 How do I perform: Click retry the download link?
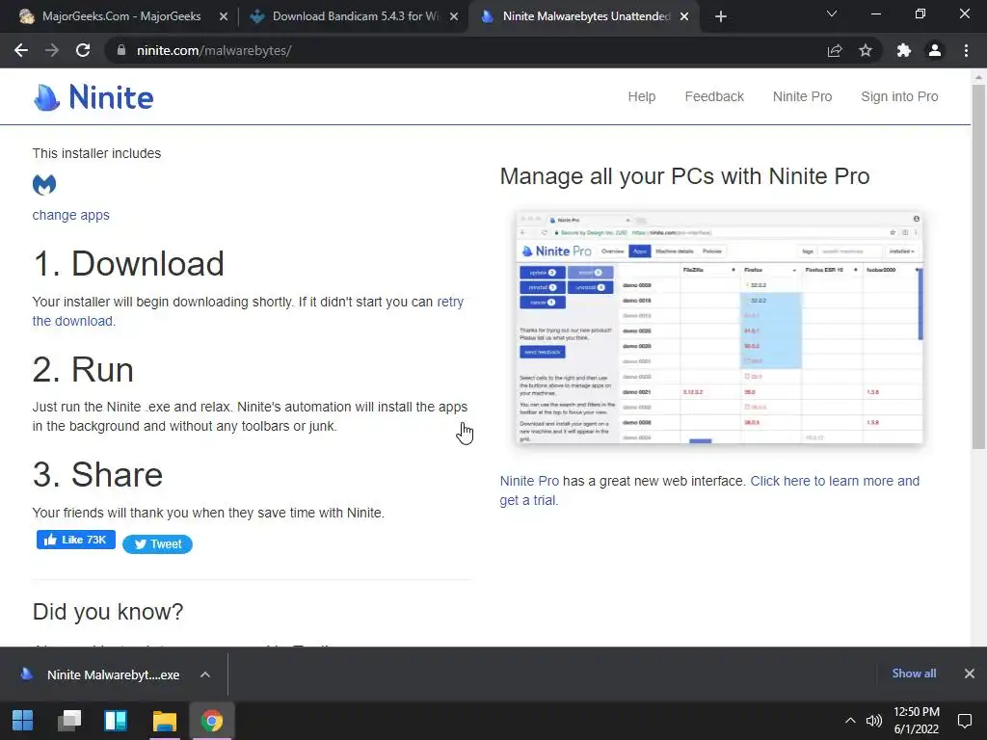tap(449, 302)
